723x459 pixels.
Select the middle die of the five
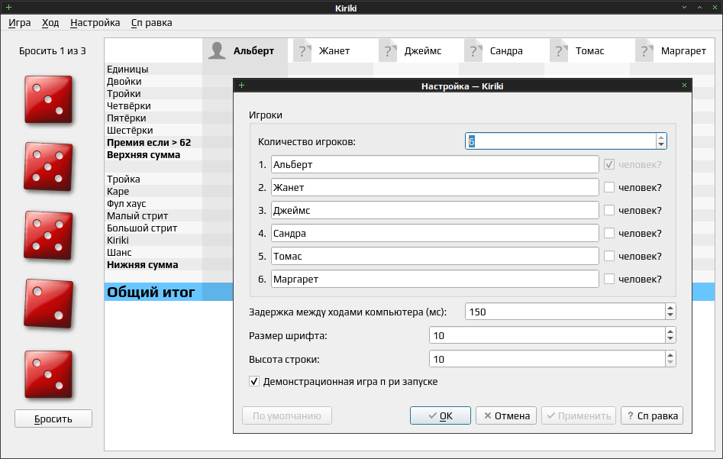pos(48,235)
